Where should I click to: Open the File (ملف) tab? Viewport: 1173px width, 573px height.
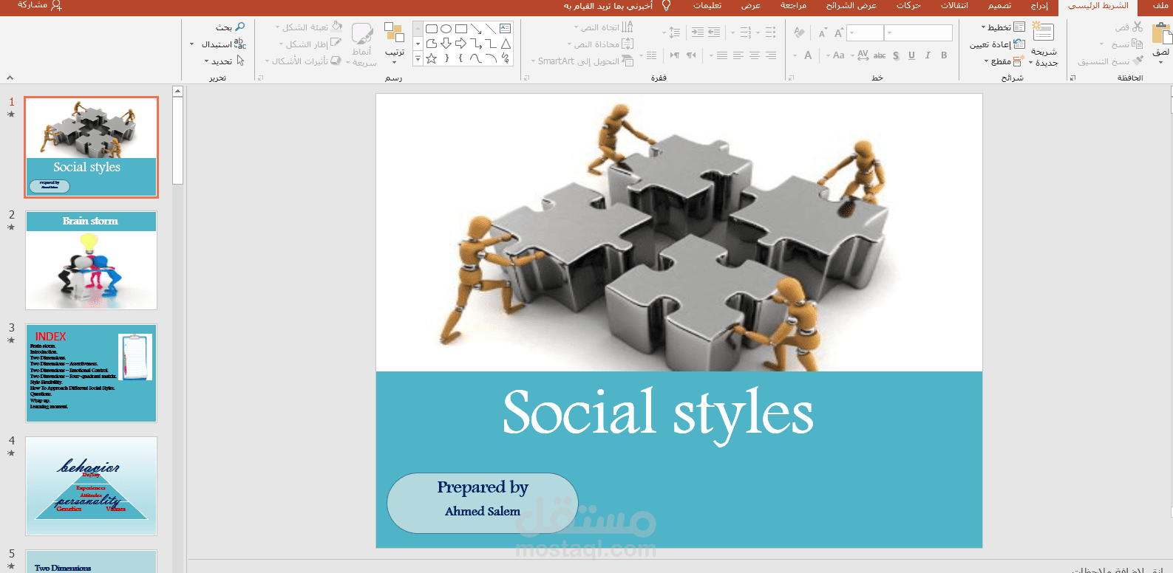[1160, 6]
